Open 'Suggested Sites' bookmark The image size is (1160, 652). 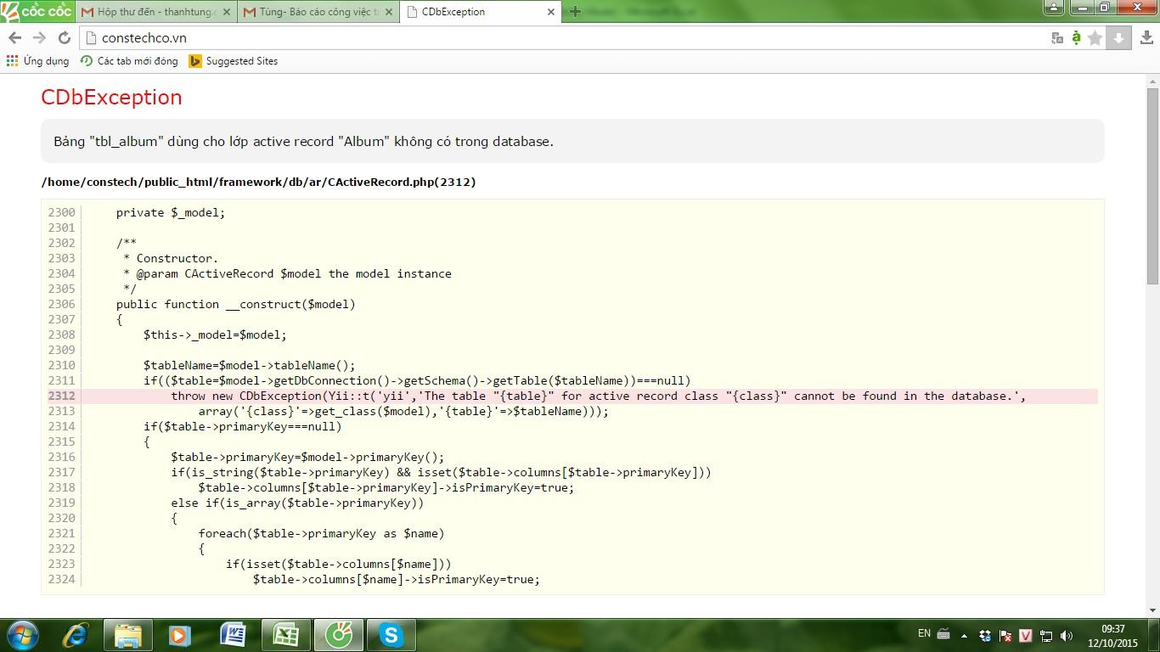pos(234,61)
